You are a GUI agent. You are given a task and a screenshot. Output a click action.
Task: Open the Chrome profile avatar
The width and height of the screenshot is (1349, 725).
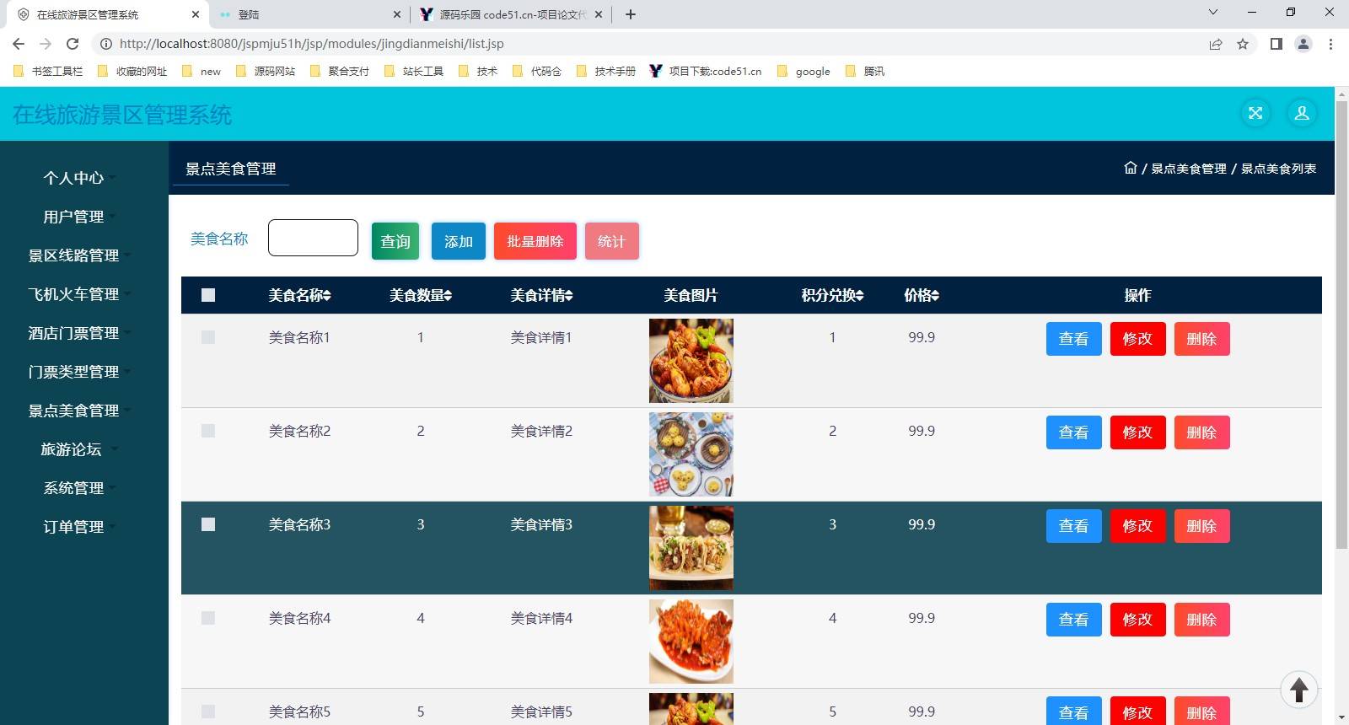click(x=1303, y=44)
